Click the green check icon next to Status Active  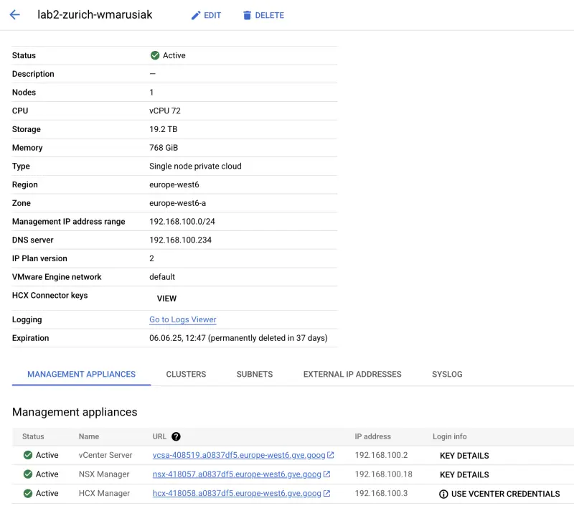156,55
